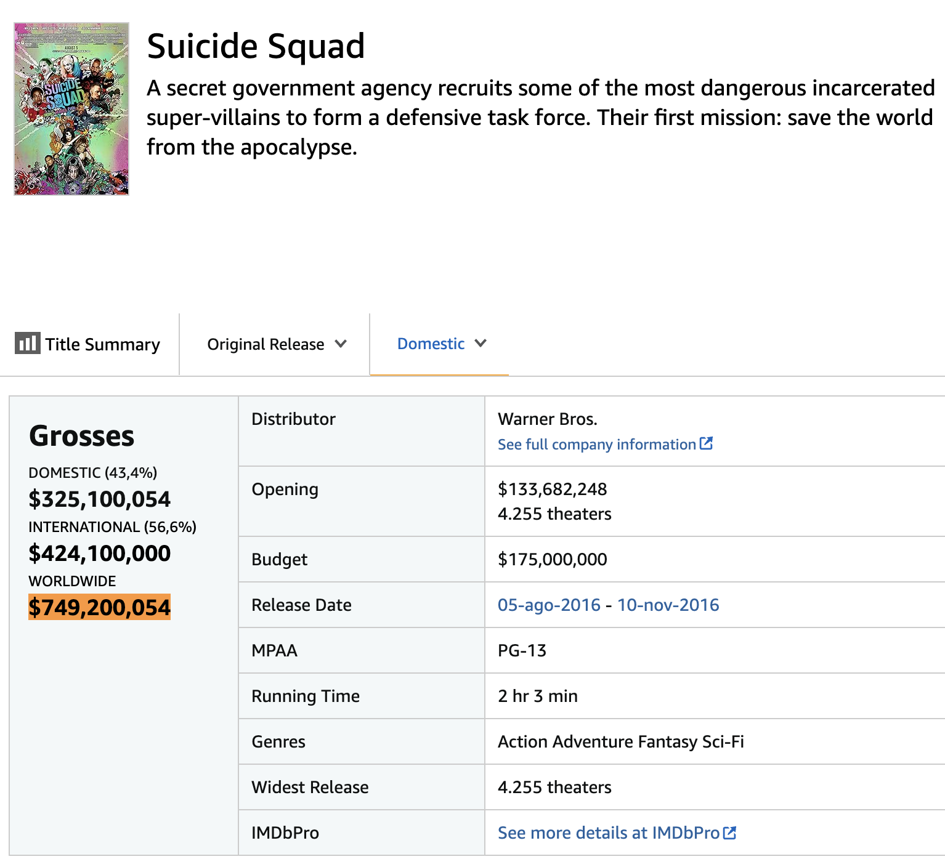
Task: Select the international gross $424,100,000
Action: [100, 554]
